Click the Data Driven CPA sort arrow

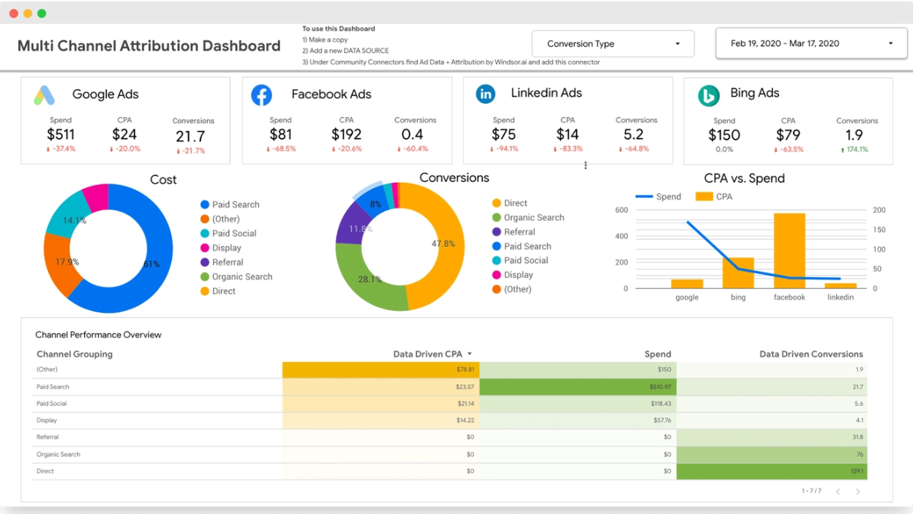[x=470, y=354]
